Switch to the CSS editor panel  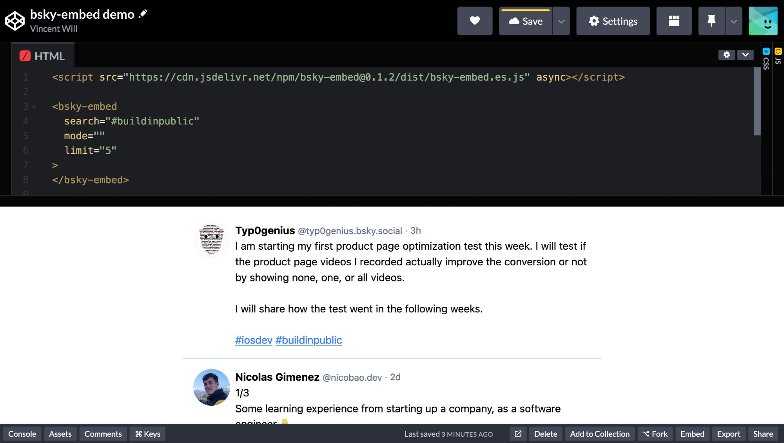pos(766,59)
